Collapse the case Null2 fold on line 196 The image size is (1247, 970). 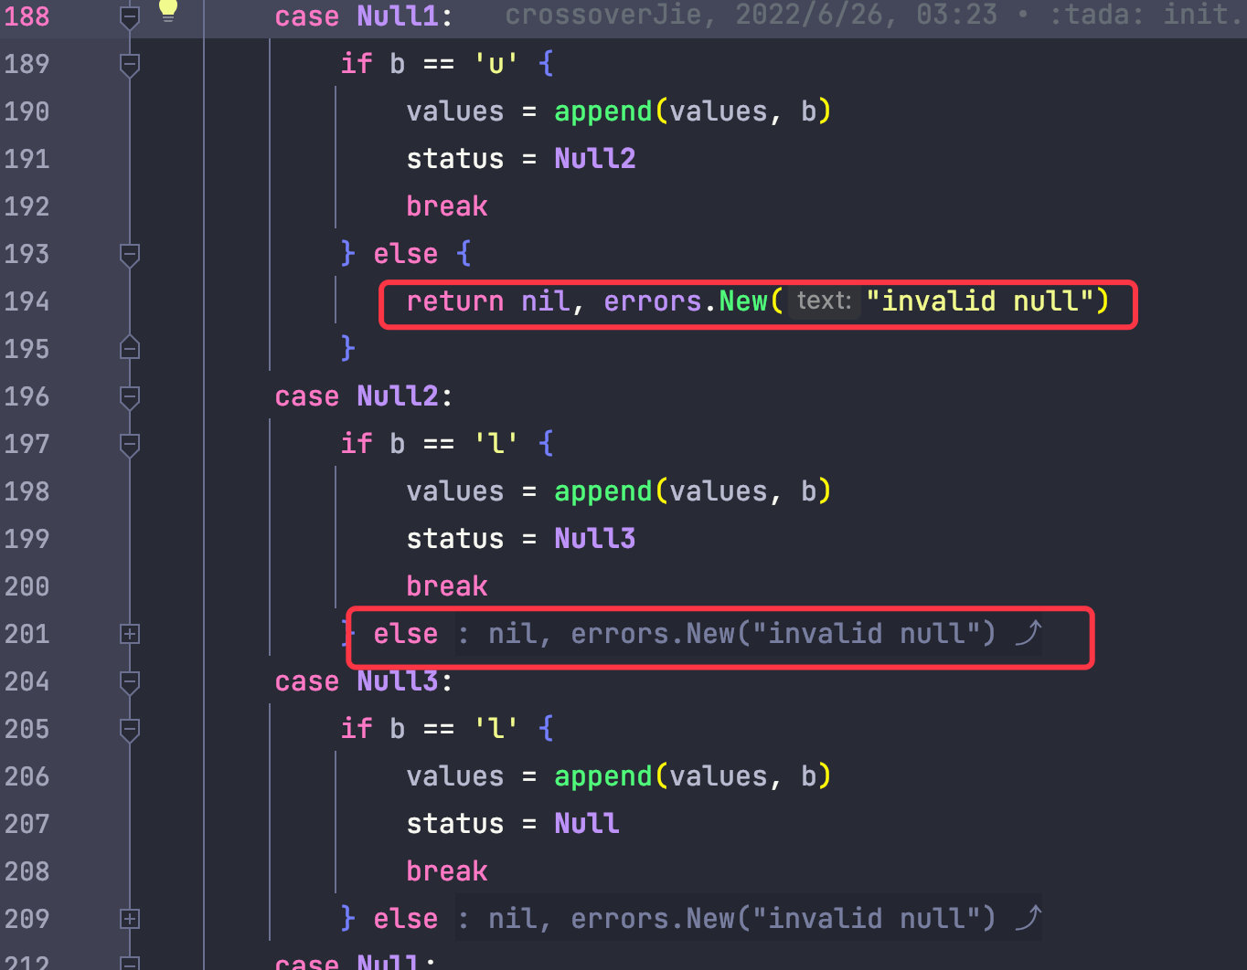pos(130,396)
